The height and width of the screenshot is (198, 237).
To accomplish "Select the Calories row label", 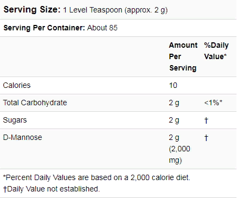I will [x=17, y=85].
